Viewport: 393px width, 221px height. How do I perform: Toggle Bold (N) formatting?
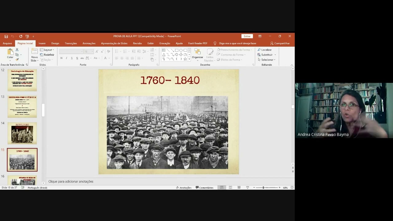pyautogui.click(x=61, y=58)
